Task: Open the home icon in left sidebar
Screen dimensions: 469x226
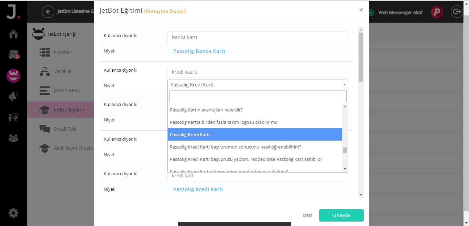Action: tap(13, 34)
